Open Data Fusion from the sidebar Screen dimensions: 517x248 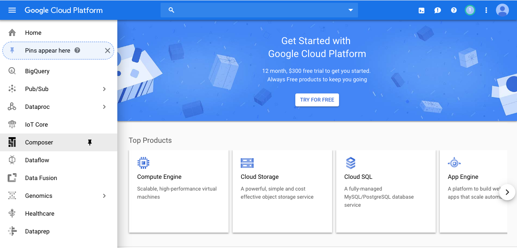59,178
